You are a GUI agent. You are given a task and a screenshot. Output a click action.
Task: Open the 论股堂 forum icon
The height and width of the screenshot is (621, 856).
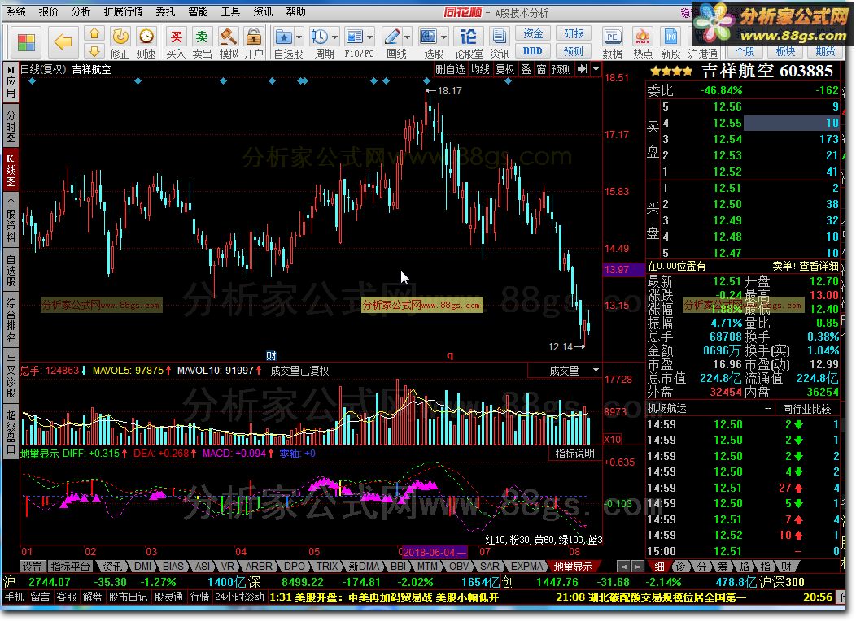pyautogui.click(x=469, y=37)
